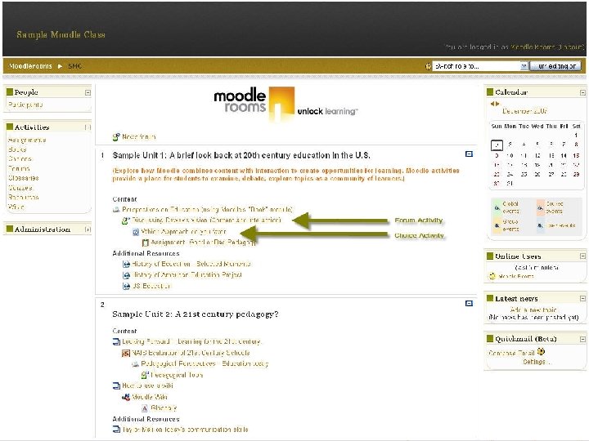Open the December 2007 calendar link
This screenshot has height=441, width=589.
point(524,111)
